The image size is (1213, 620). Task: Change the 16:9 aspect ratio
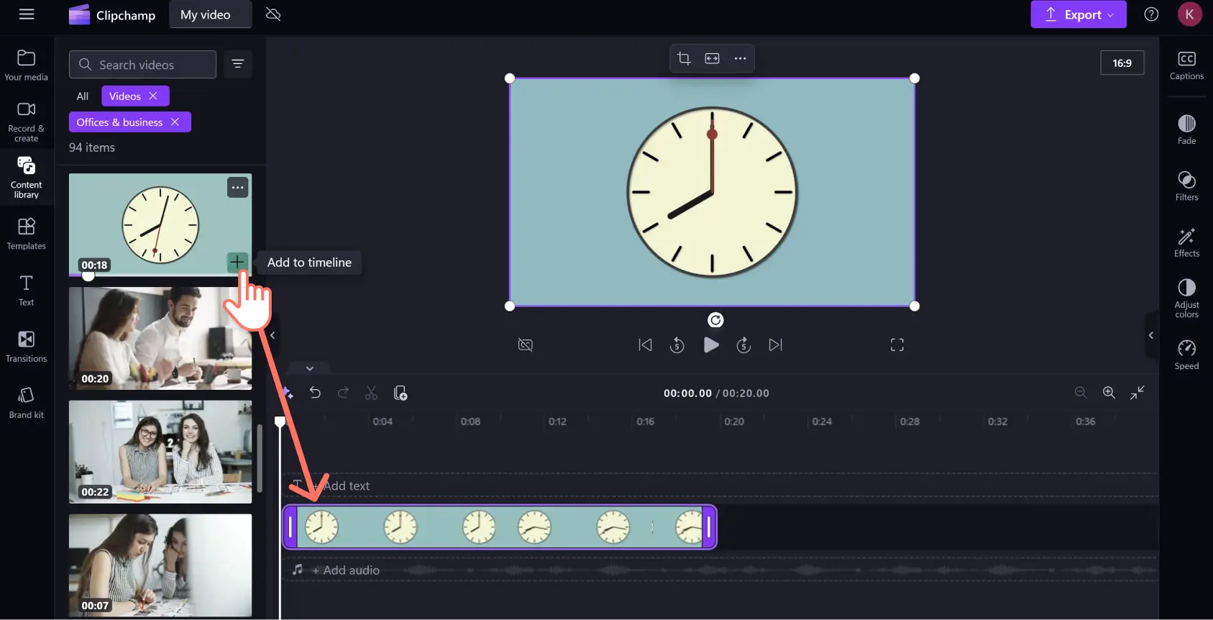pyautogui.click(x=1122, y=63)
